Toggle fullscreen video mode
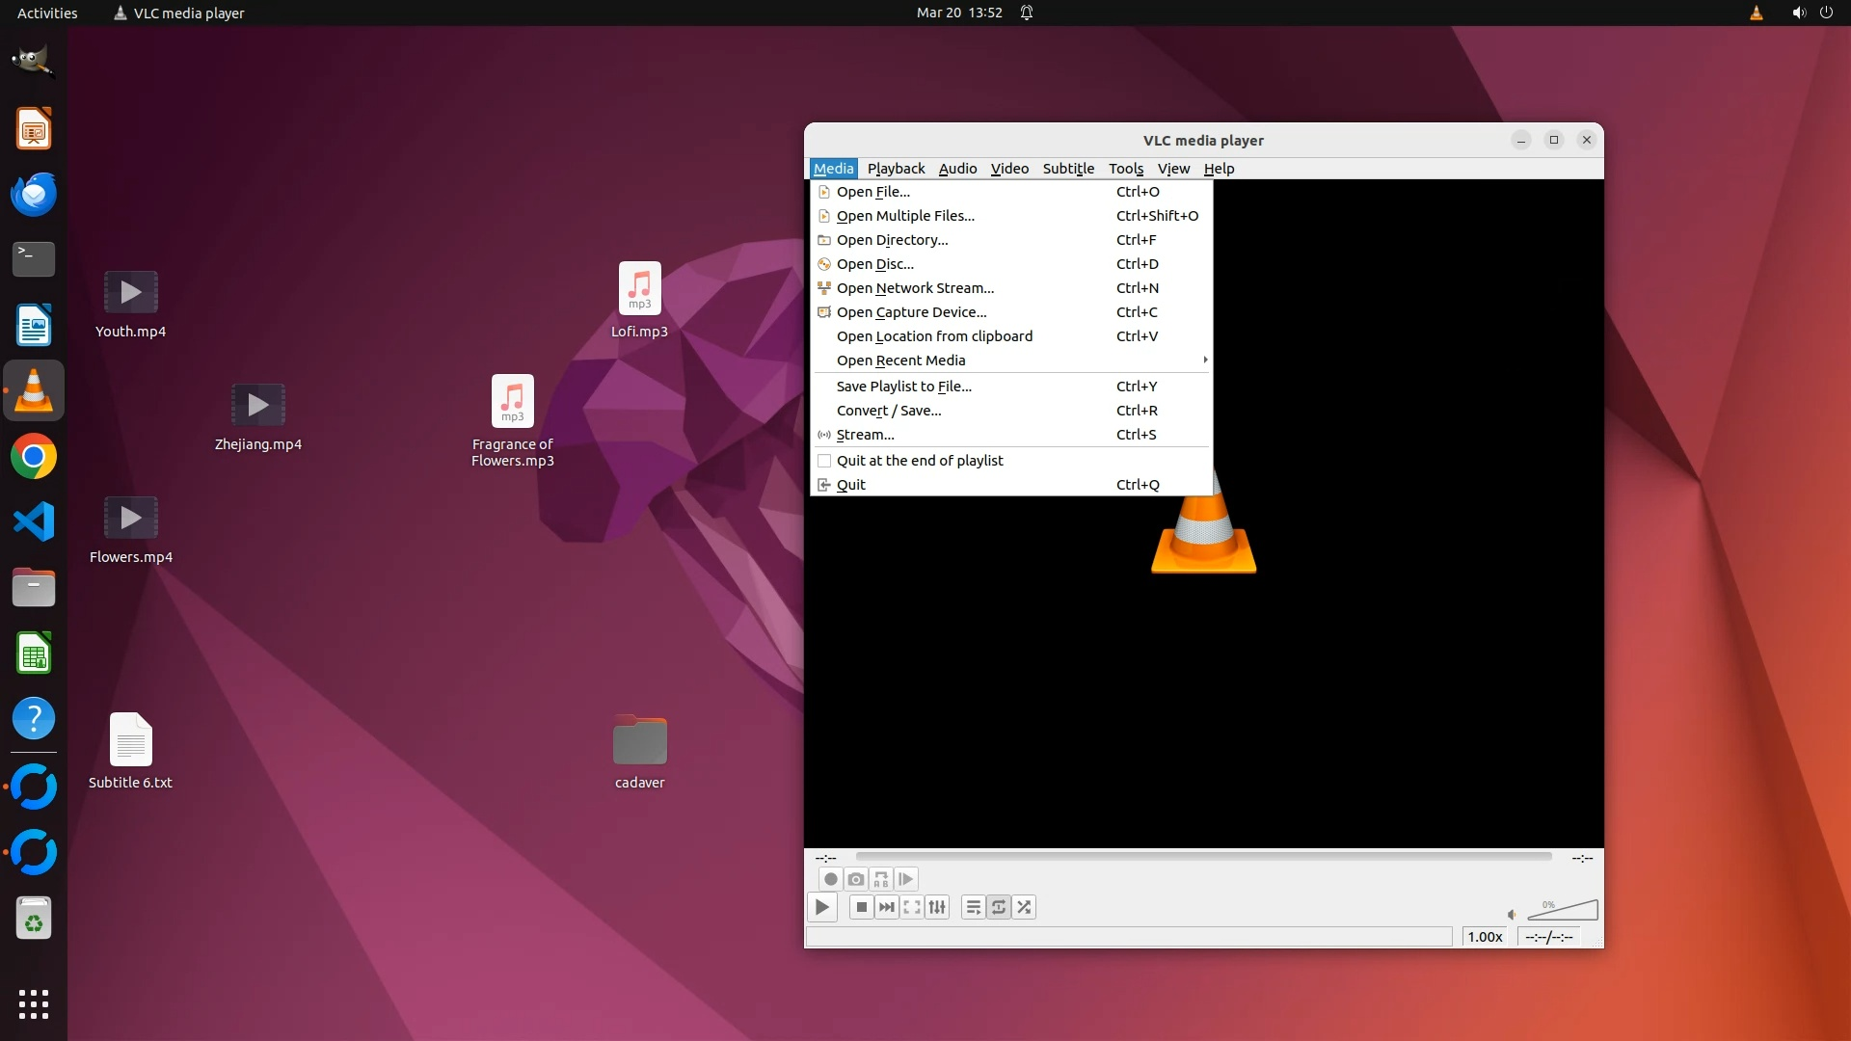This screenshot has width=1851, height=1041. (911, 907)
